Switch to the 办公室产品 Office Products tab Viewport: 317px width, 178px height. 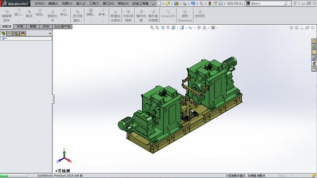pos(62,26)
